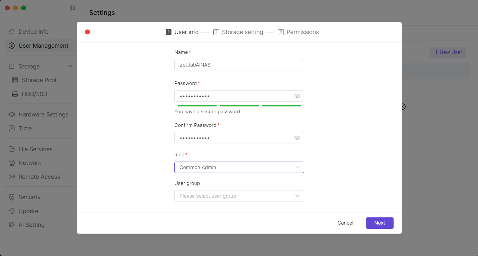478x256 pixels.
Task: Click into the Name input field
Action: 239,65
